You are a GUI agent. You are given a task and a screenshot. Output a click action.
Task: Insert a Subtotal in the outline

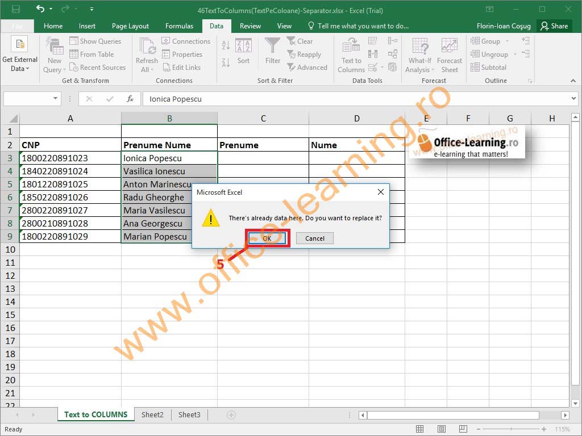click(x=488, y=68)
